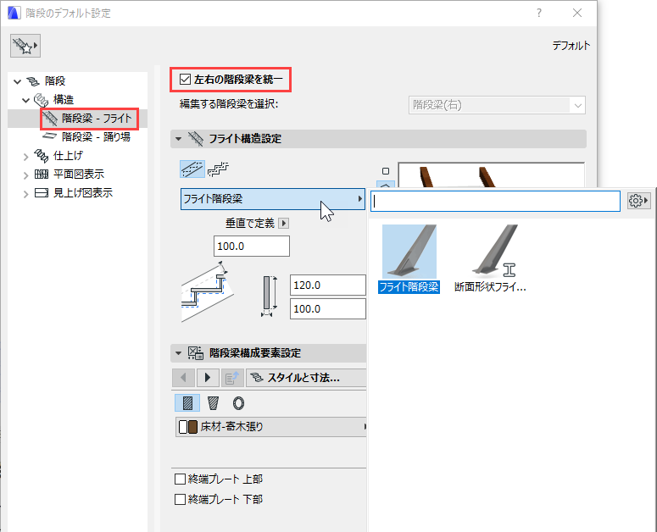Click the previous page arrow button
Viewport: 657px width, 532px height.
pos(183,378)
